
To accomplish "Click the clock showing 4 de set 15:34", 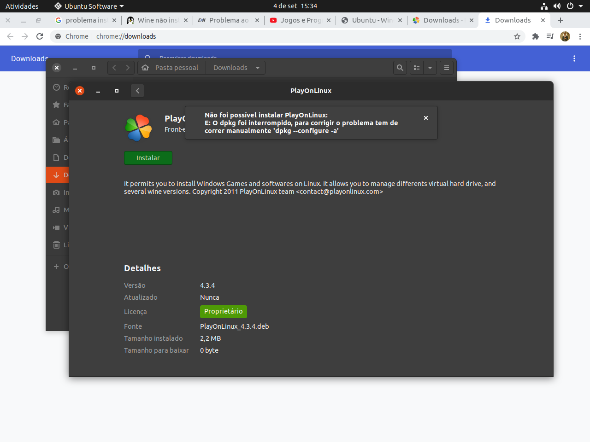I will pos(295,6).
